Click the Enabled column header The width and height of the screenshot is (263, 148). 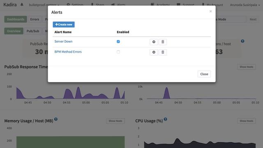(123, 32)
